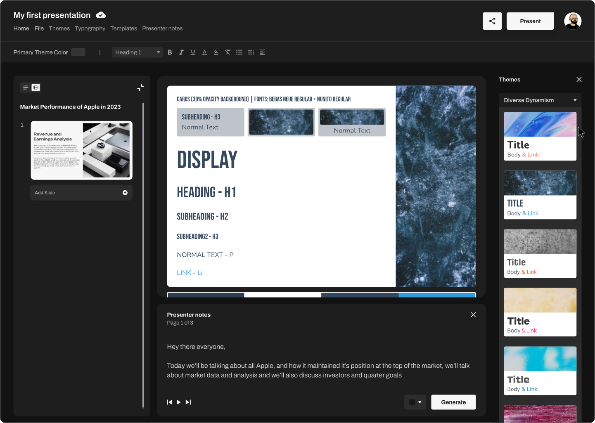The height and width of the screenshot is (423, 595).
Task: Click the Generate button
Action: click(453, 402)
